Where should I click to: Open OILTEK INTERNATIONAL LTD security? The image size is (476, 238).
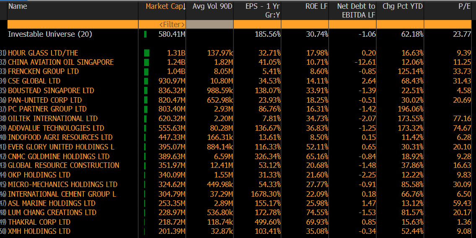click(53, 119)
